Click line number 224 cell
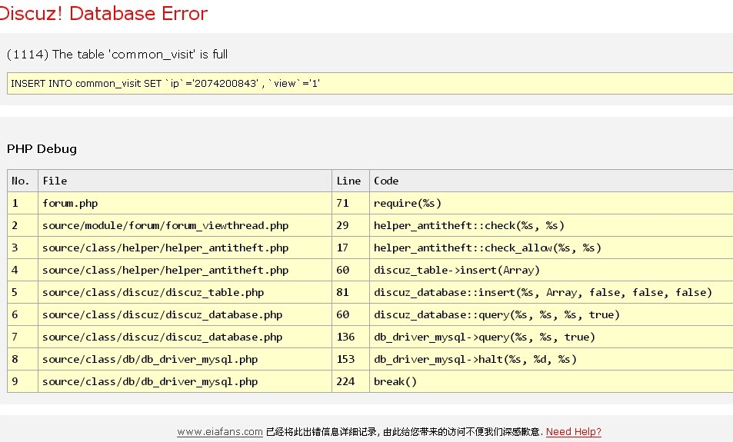This screenshot has height=442, width=733. [x=351, y=381]
